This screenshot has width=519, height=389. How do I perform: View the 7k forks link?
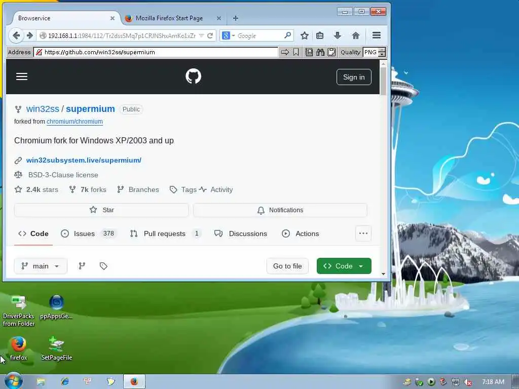pyautogui.click(x=88, y=189)
